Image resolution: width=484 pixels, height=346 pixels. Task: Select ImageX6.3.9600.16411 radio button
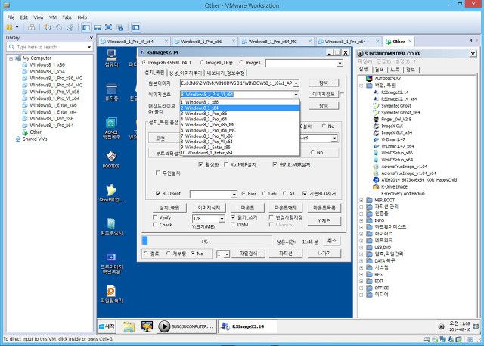144,62
